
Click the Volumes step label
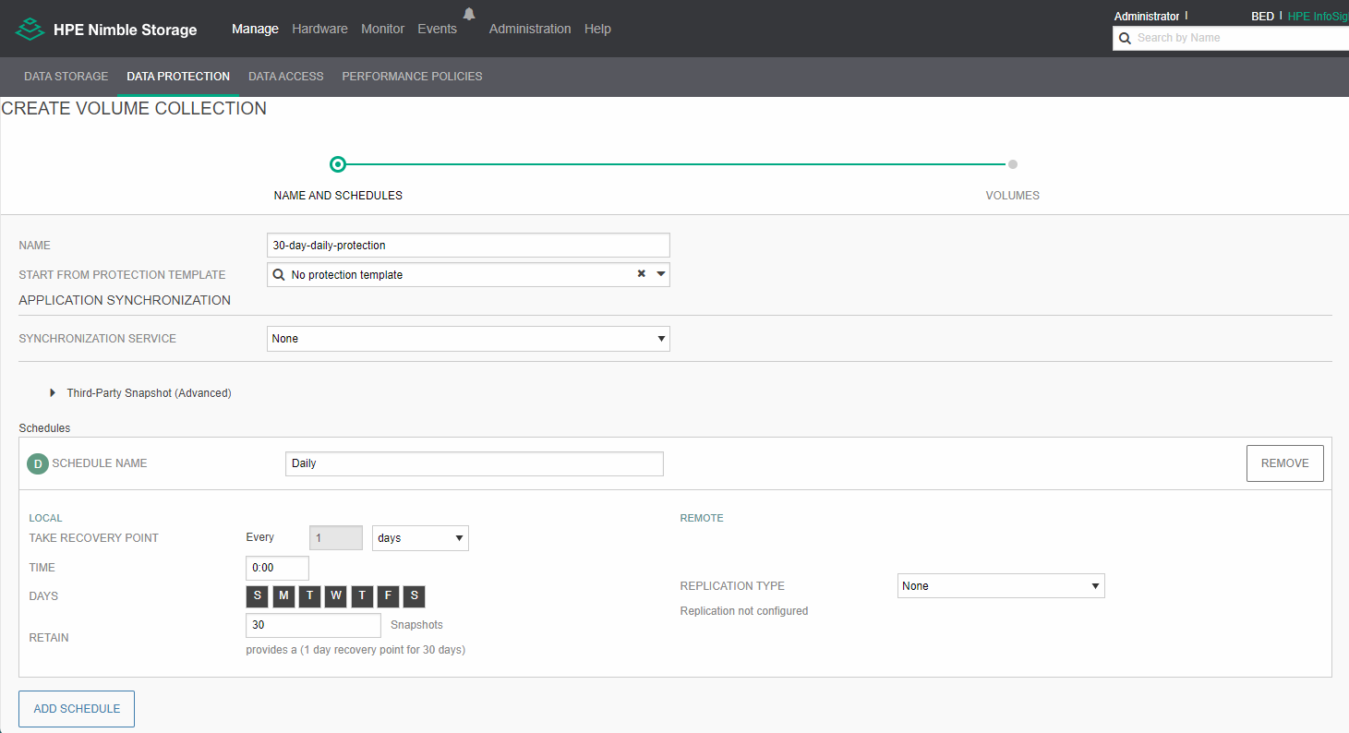tap(1012, 196)
